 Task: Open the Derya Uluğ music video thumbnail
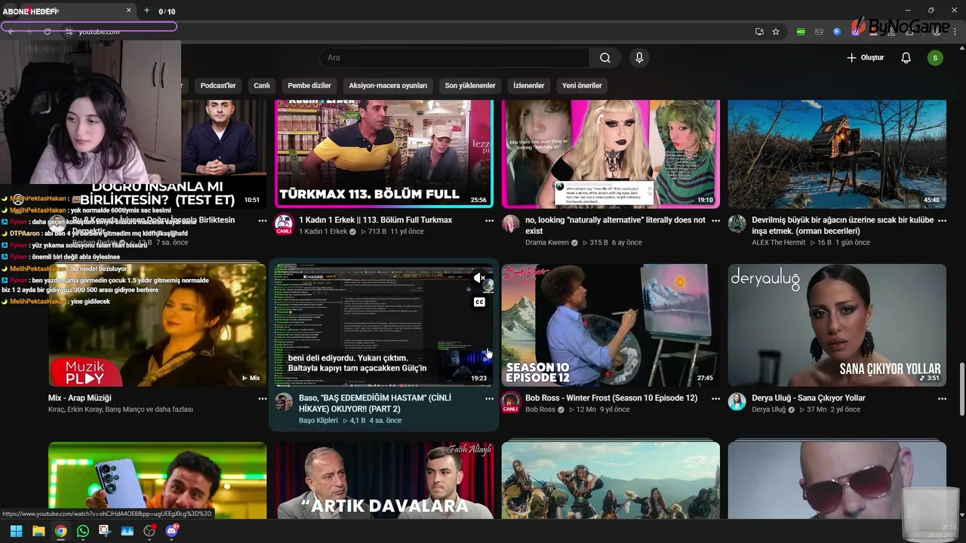click(837, 325)
